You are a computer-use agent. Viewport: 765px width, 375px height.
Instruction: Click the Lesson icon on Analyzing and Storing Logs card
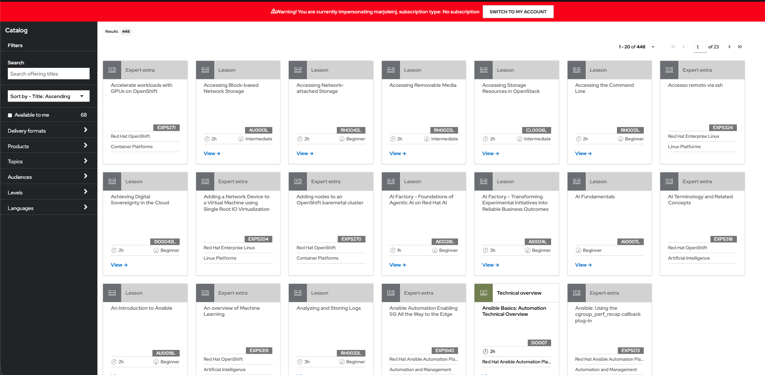click(298, 293)
